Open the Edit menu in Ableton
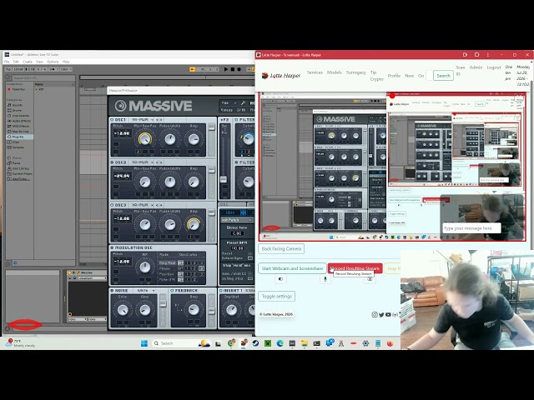Screen dimensions: 534x400 pyautogui.click(x=16, y=62)
